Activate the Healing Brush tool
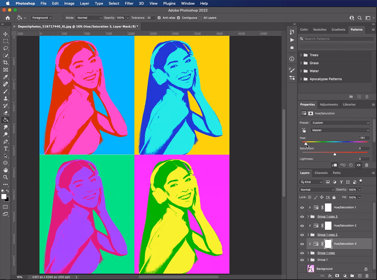This screenshot has height=280, width=377. [5, 84]
